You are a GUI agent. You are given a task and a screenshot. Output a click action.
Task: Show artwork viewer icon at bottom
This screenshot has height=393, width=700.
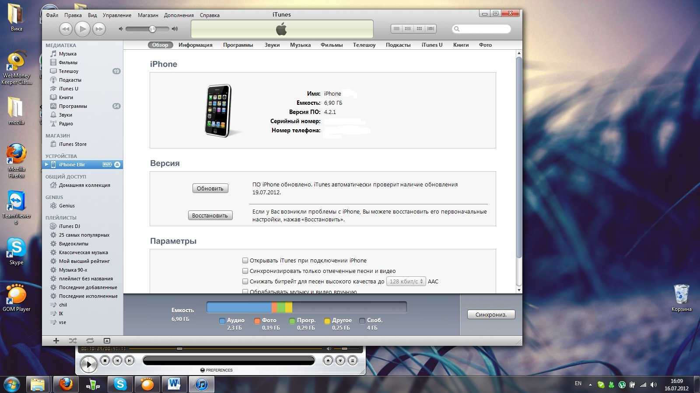point(107,341)
